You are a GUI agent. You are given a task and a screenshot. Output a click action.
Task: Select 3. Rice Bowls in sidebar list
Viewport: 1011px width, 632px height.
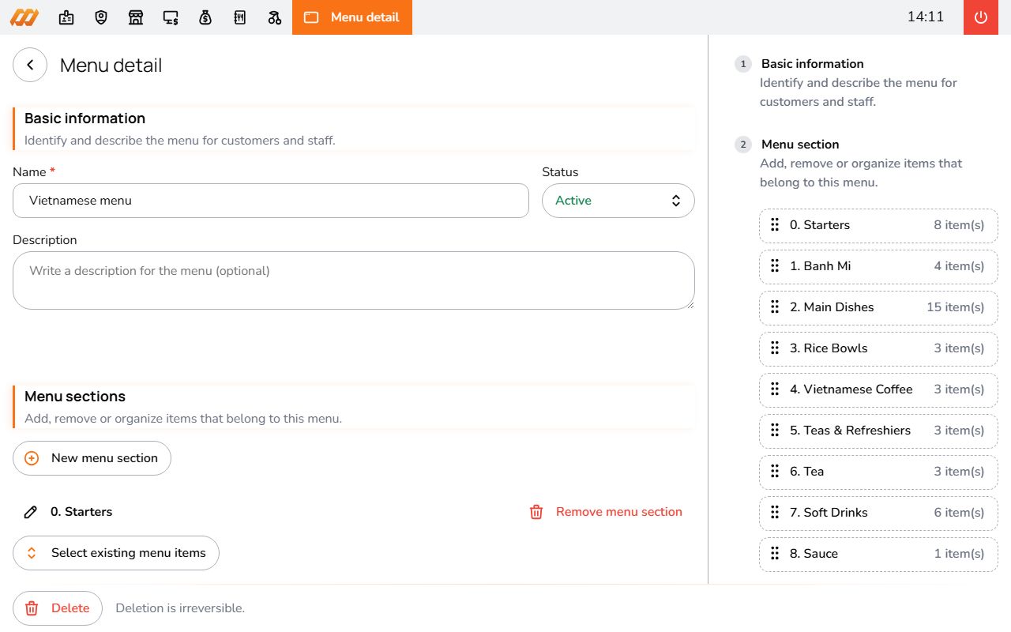(x=878, y=348)
